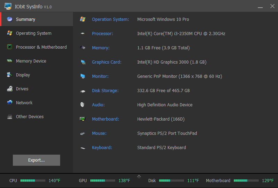Click the Disk temperature gauge bar
Viewport: 278px width, 188px height.
coord(171,181)
